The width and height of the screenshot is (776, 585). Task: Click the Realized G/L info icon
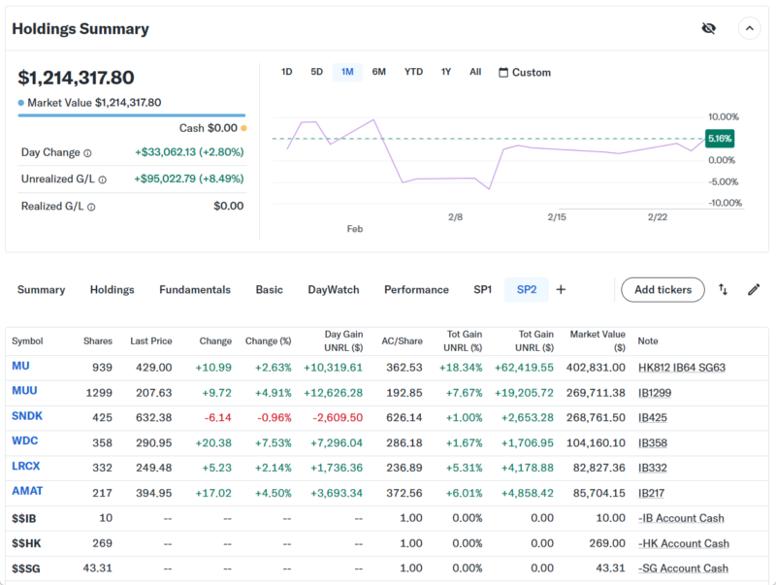click(x=92, y=207)
